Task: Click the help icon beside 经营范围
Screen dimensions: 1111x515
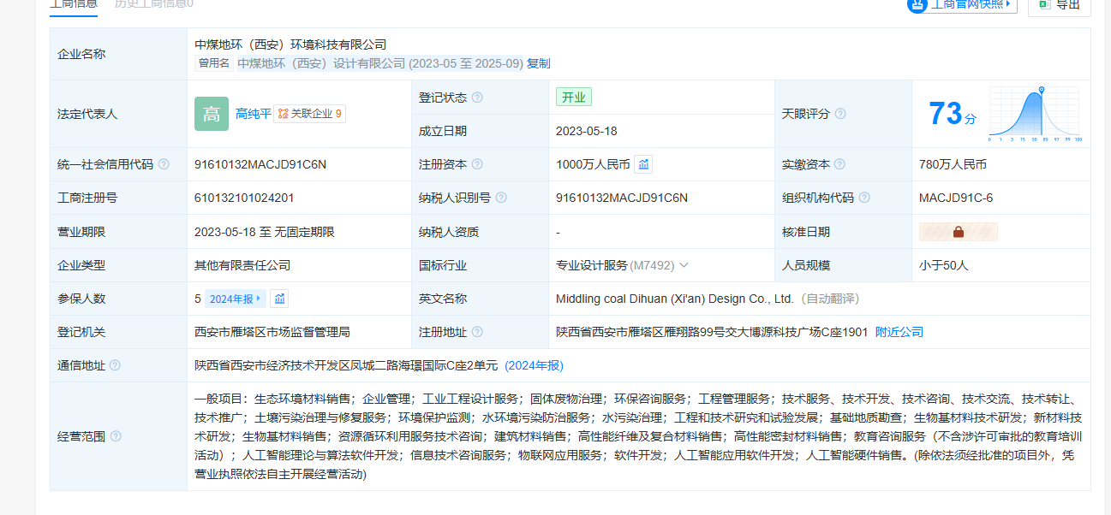Action: pyautogui.click(x=115, y=436)
